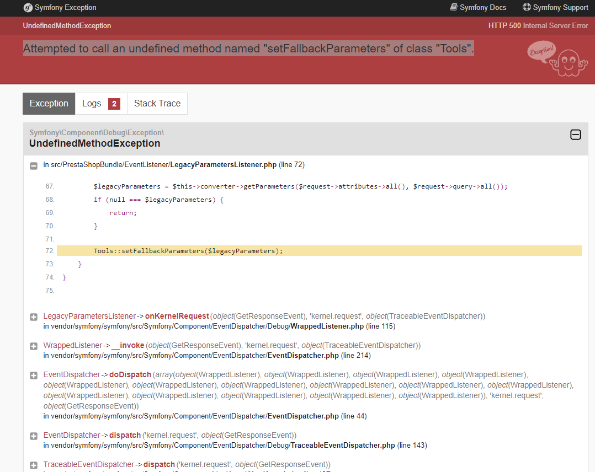Viewport: 595px width, 472px height.
Task: Click the exception ghost illustration
Action: tap(557, 58)
